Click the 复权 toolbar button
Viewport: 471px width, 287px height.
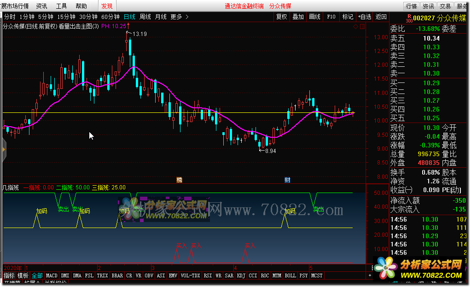[x=281, y=17]
